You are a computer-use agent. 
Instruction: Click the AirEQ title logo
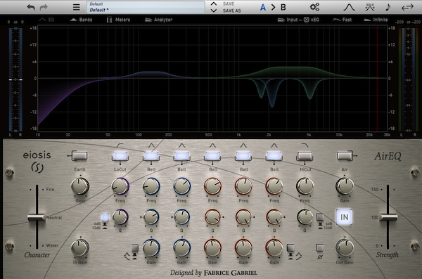(x=388, y=156)
